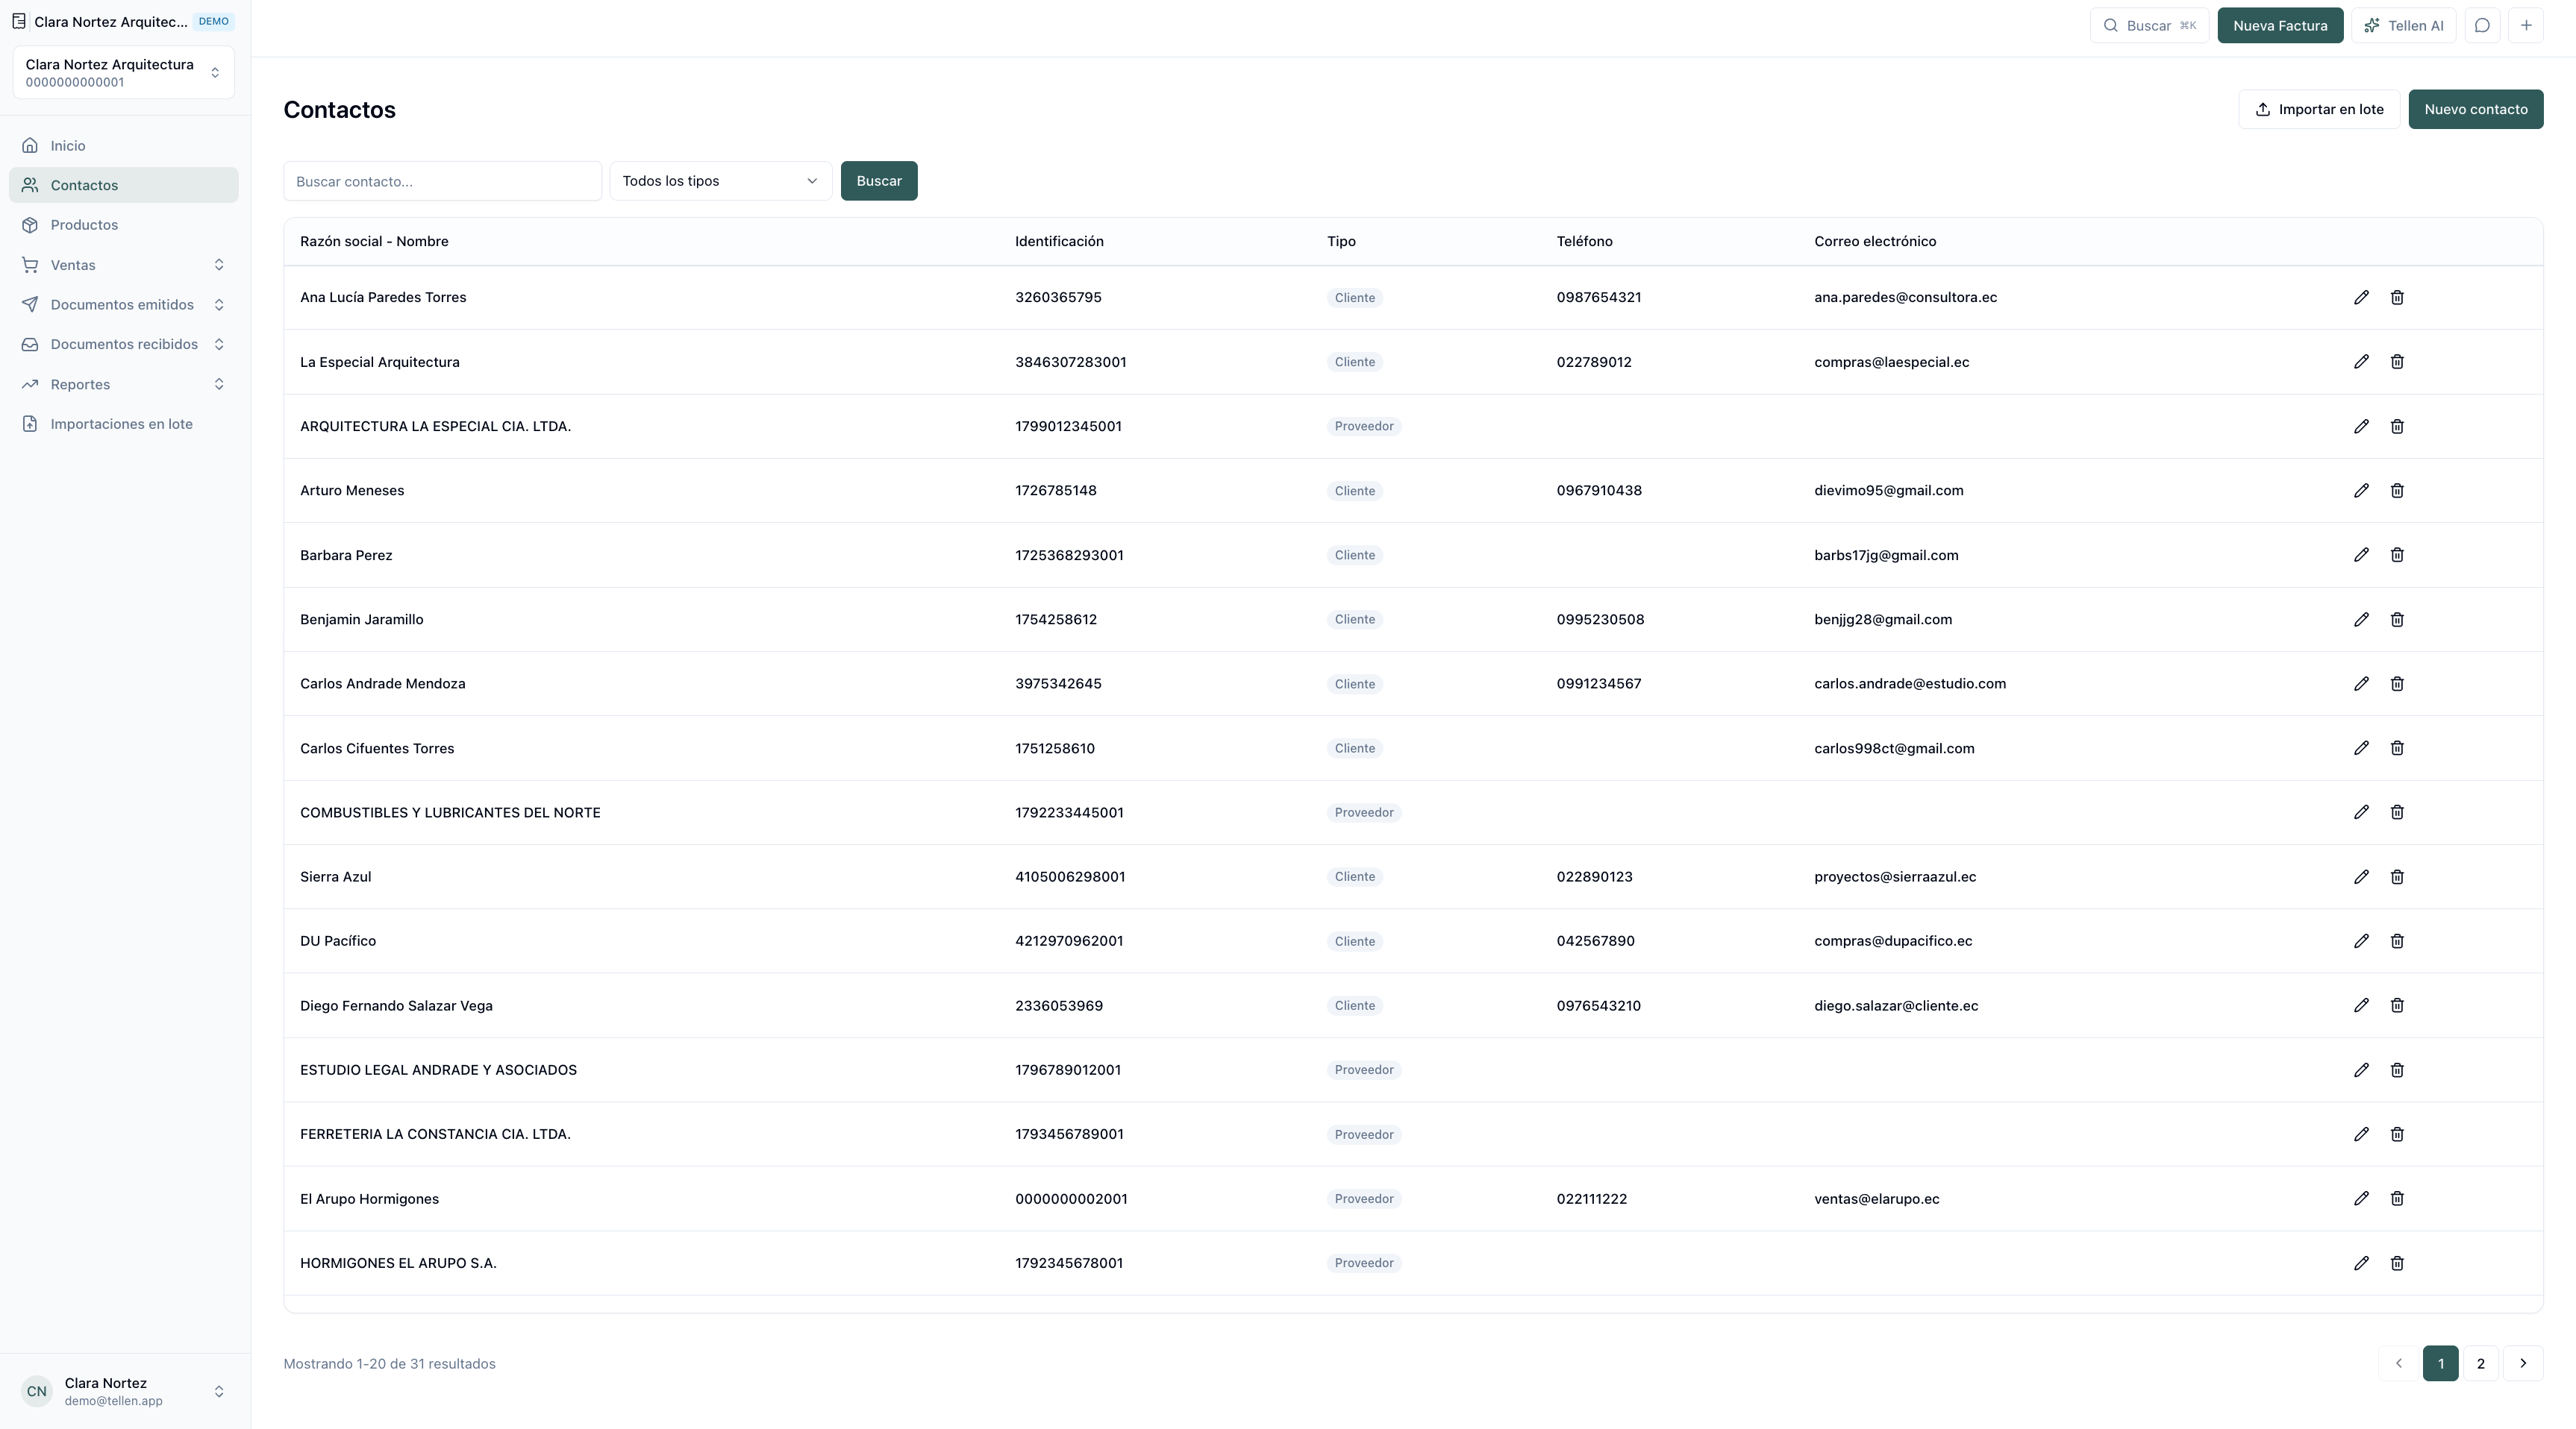Go to Inicio
The image size is (2576, 1429).
[124, 146]
